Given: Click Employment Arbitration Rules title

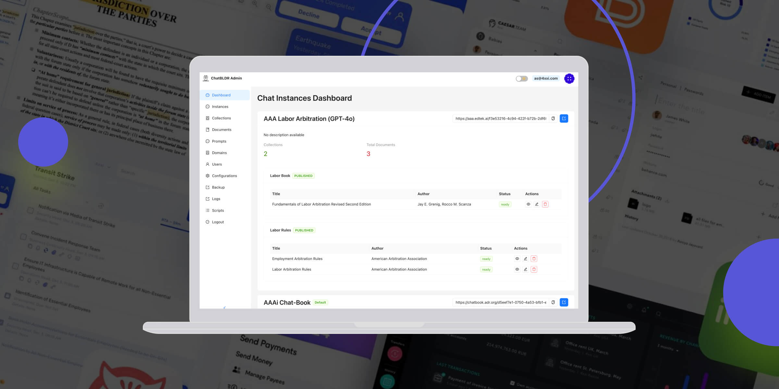Looking at the screenshot, I should pyautogui.click(x=297, y=259).
